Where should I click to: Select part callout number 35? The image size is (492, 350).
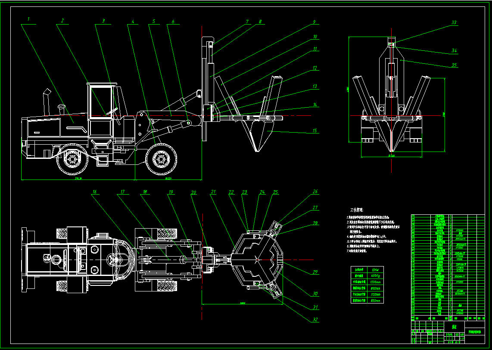(x=454, y=65)
